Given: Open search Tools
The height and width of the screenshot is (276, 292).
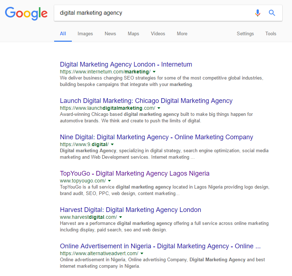Looking at the screenshot, I should point(271,33).
